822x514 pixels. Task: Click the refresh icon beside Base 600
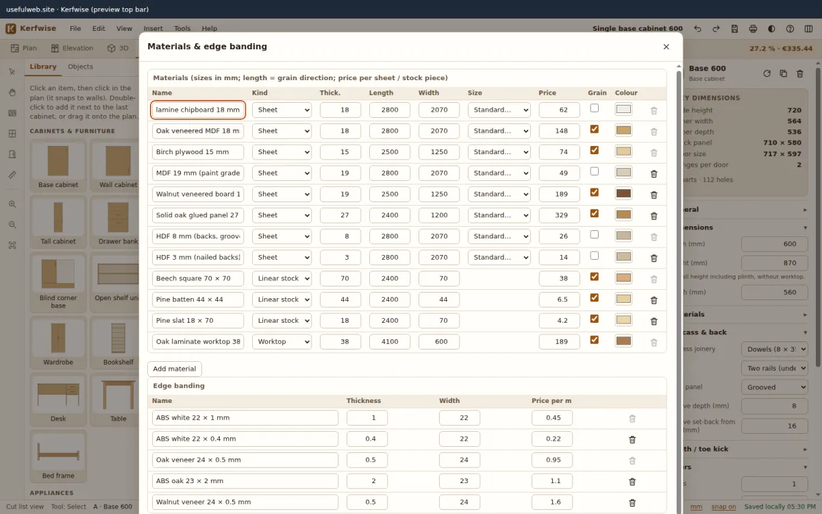tap(767, 73)
